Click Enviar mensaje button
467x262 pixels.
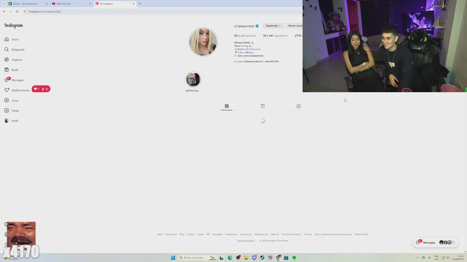pos(295,26)
